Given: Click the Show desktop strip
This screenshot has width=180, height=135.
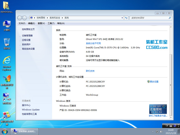Looking at the screenshot, I should point(179,131).
